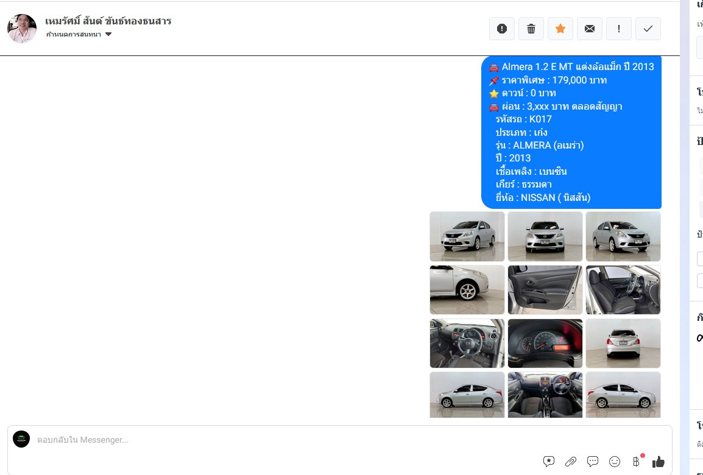Screen dimensions: 703x475
Task: Open first photo of silver Almera front-left
Action: [x=467, y=236]
